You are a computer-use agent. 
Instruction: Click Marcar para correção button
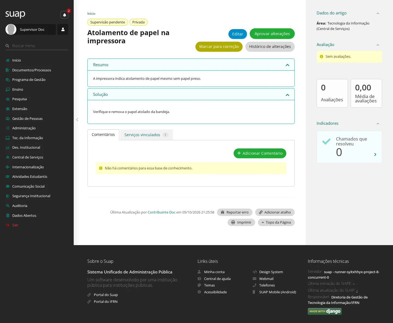tap(219, 47)
